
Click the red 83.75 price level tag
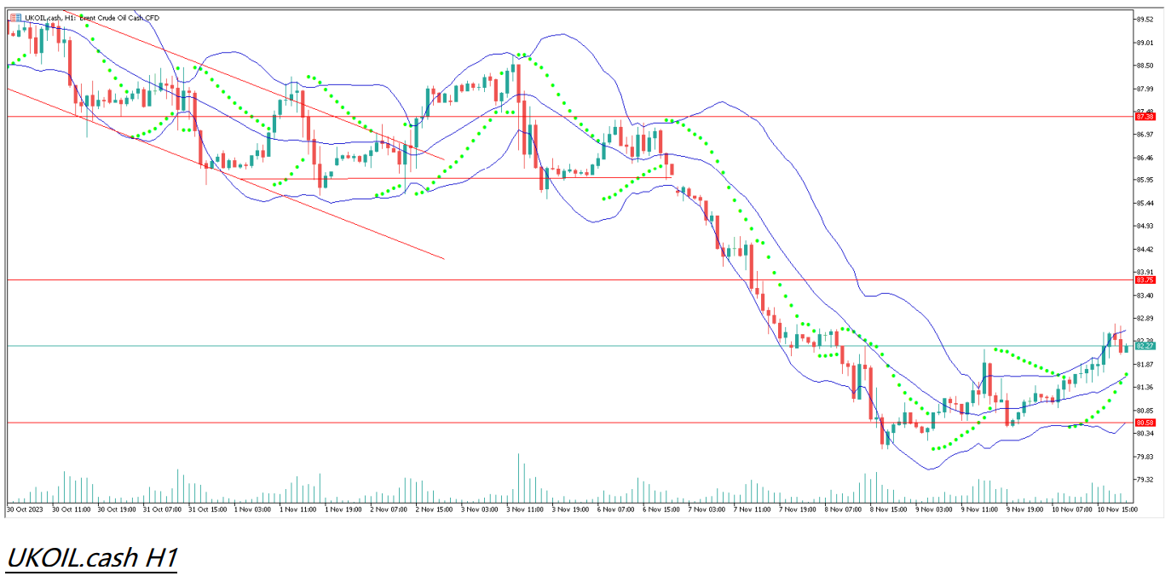point(1145,279)
